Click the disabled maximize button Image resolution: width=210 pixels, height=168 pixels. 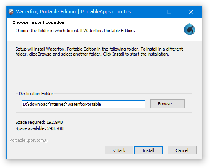(x=169, y=12)
